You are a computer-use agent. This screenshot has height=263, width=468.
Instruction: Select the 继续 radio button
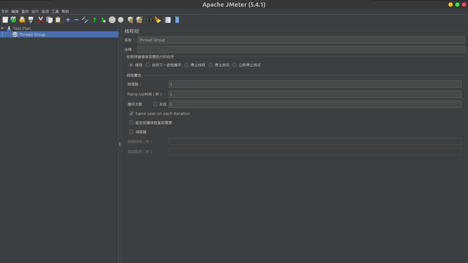click(x=131, y=65)
